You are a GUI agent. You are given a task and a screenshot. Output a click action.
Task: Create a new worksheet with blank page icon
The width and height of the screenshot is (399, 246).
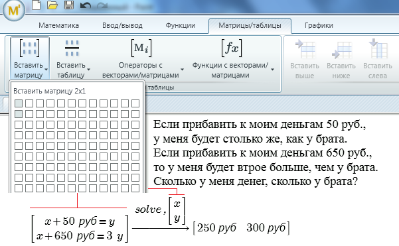coord(36,5)
